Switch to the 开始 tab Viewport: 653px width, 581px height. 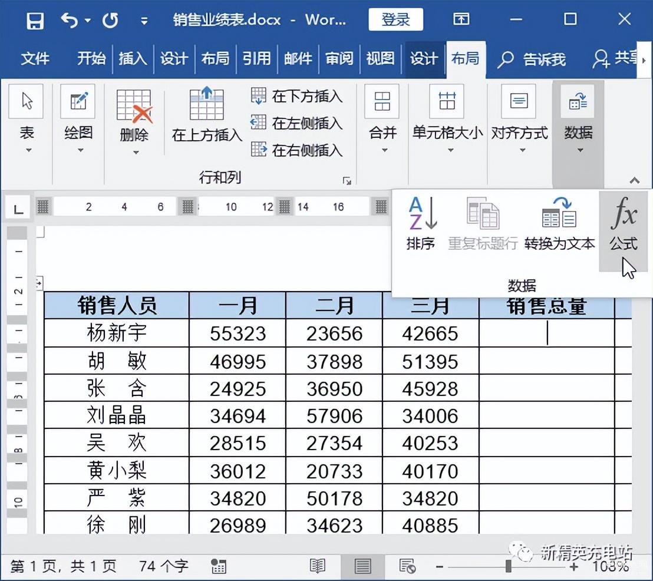(x=91, y=58)
